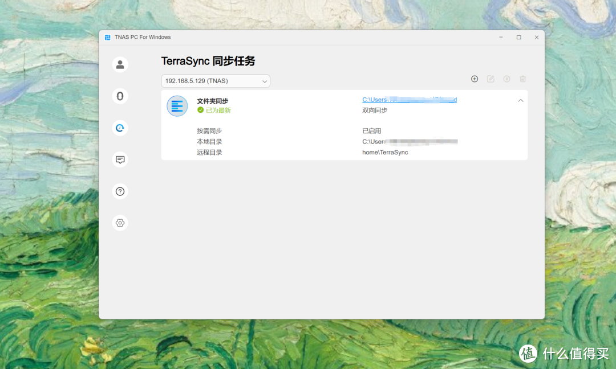Click the home\TerraSync remote directory value

click(x=385, y=153)
